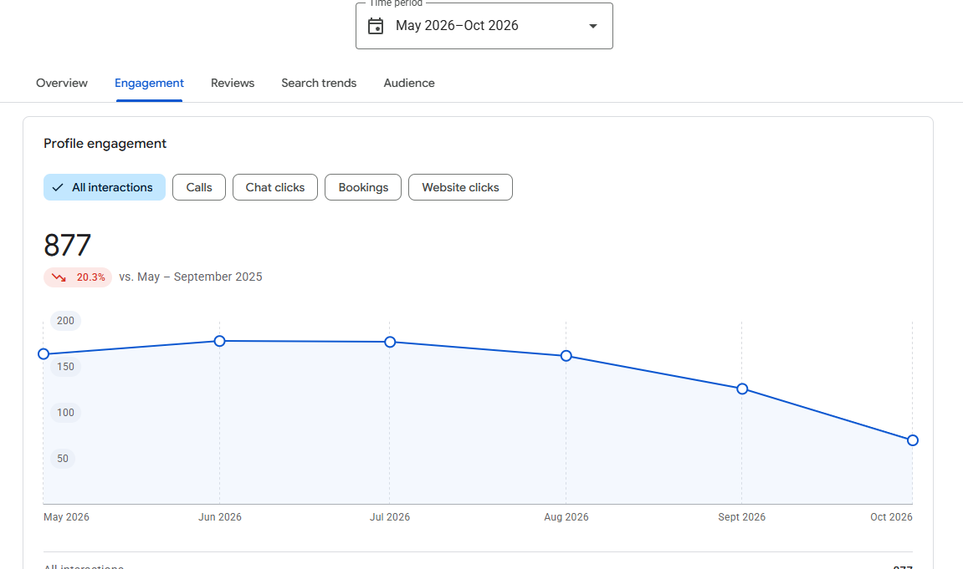This screenshot has width=963, height=569.
Task: Click the 100 y-axis label
Action: [66, 413]
